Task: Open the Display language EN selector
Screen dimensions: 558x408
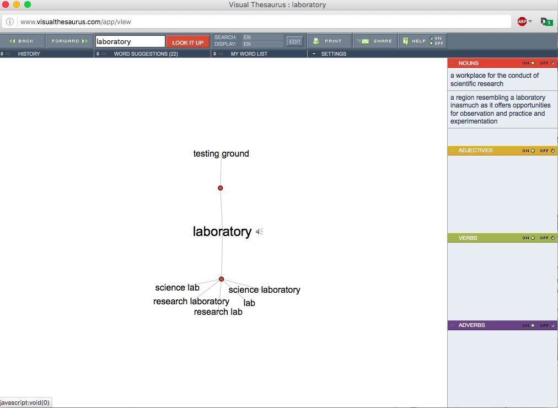Action: (262, 44)
